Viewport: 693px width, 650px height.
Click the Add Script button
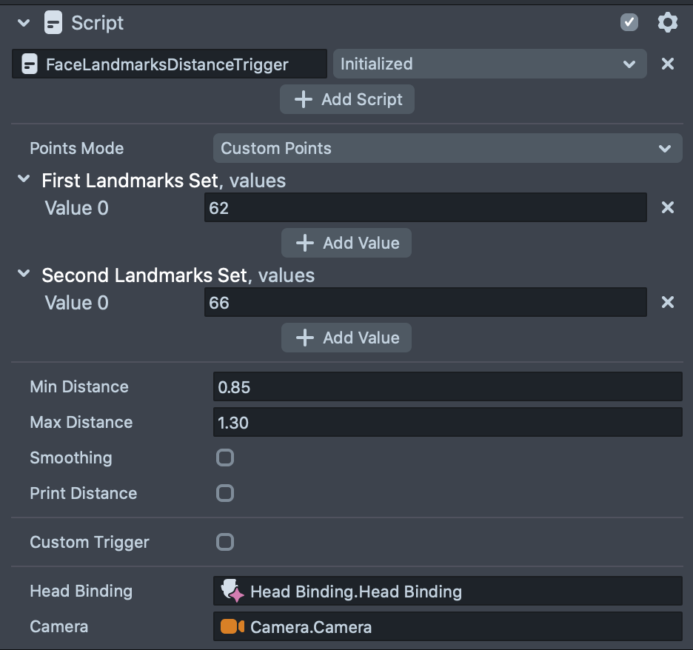(x=347, y=99)
